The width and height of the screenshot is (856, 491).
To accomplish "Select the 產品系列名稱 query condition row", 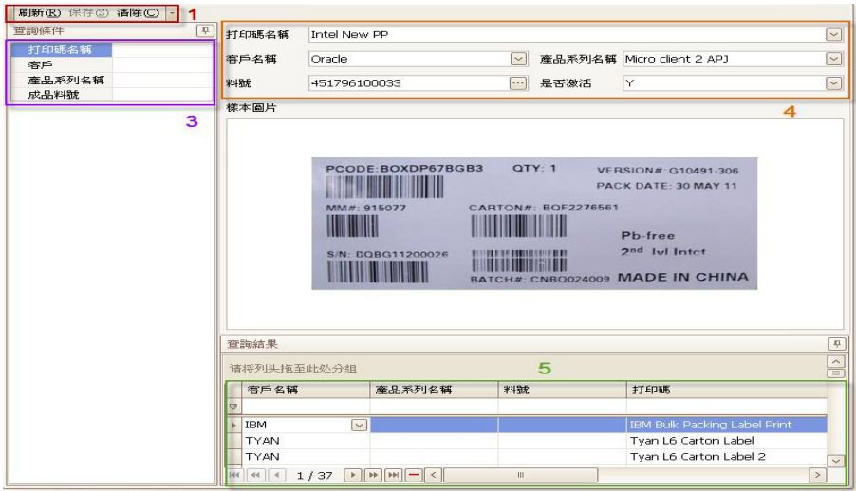I will [x=61, y=80].
